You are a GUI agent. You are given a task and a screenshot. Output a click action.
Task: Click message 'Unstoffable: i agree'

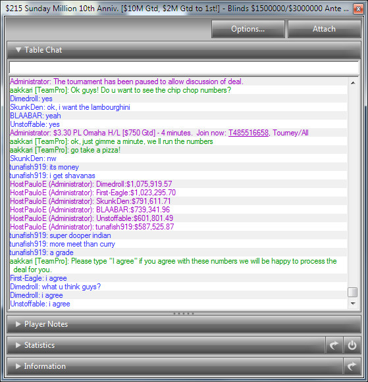(x=40, y=304)
